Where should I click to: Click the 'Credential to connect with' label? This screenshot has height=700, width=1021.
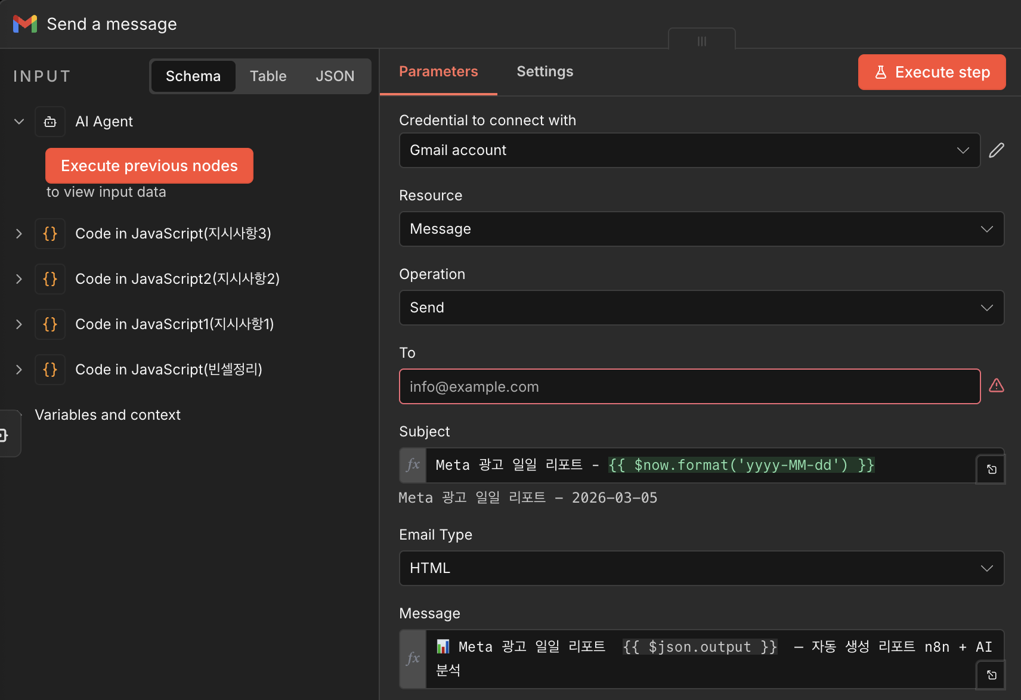coord(488,120)
